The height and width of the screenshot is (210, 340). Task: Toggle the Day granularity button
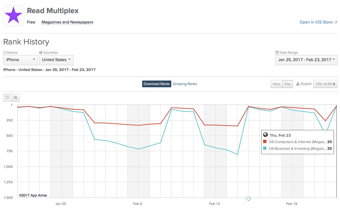click(288, 84)
